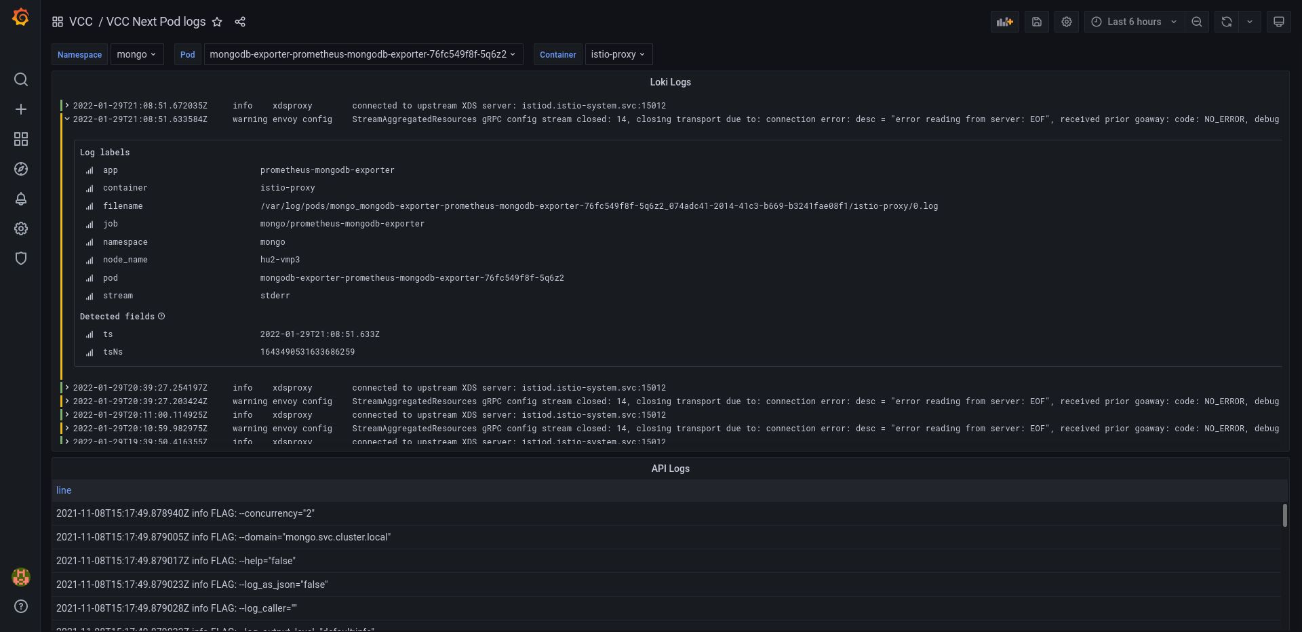
Task: Click the prometheus-mongodb-exporter app value
Action: [x=328, y=170]
